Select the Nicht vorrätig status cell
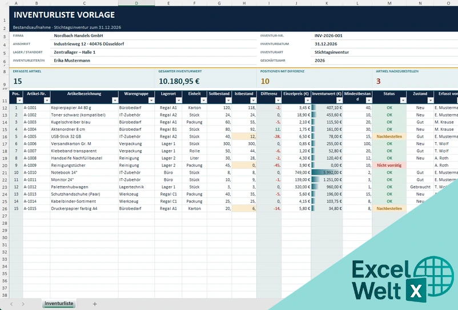 (x=389, y=165)
